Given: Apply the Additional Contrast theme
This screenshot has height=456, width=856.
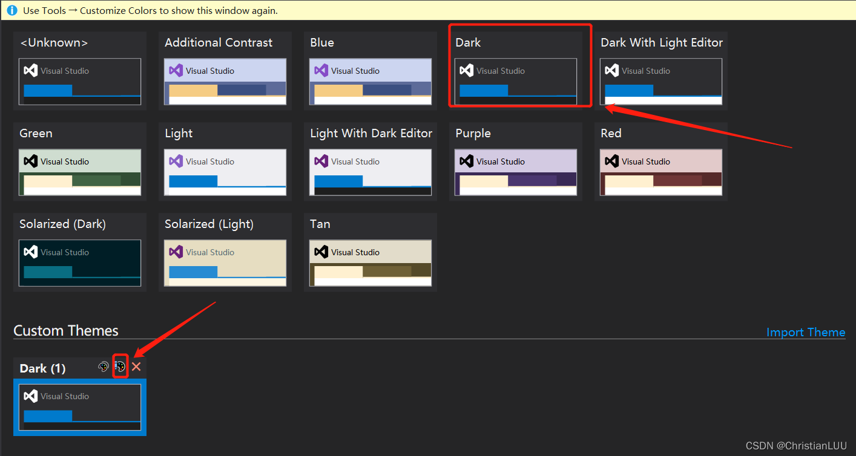Looking at the screenshot, I should point(225,71).
